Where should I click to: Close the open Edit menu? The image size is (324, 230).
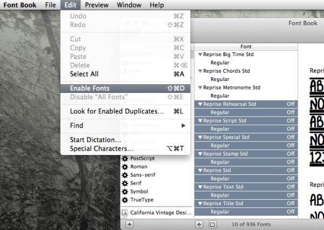click(x=70, y=5)
